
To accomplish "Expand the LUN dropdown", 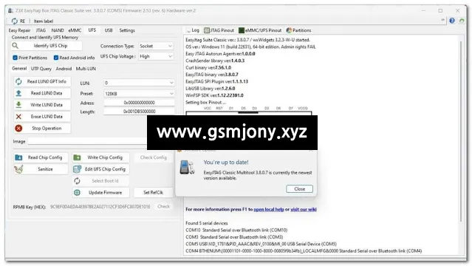I will tap(139, 83).
